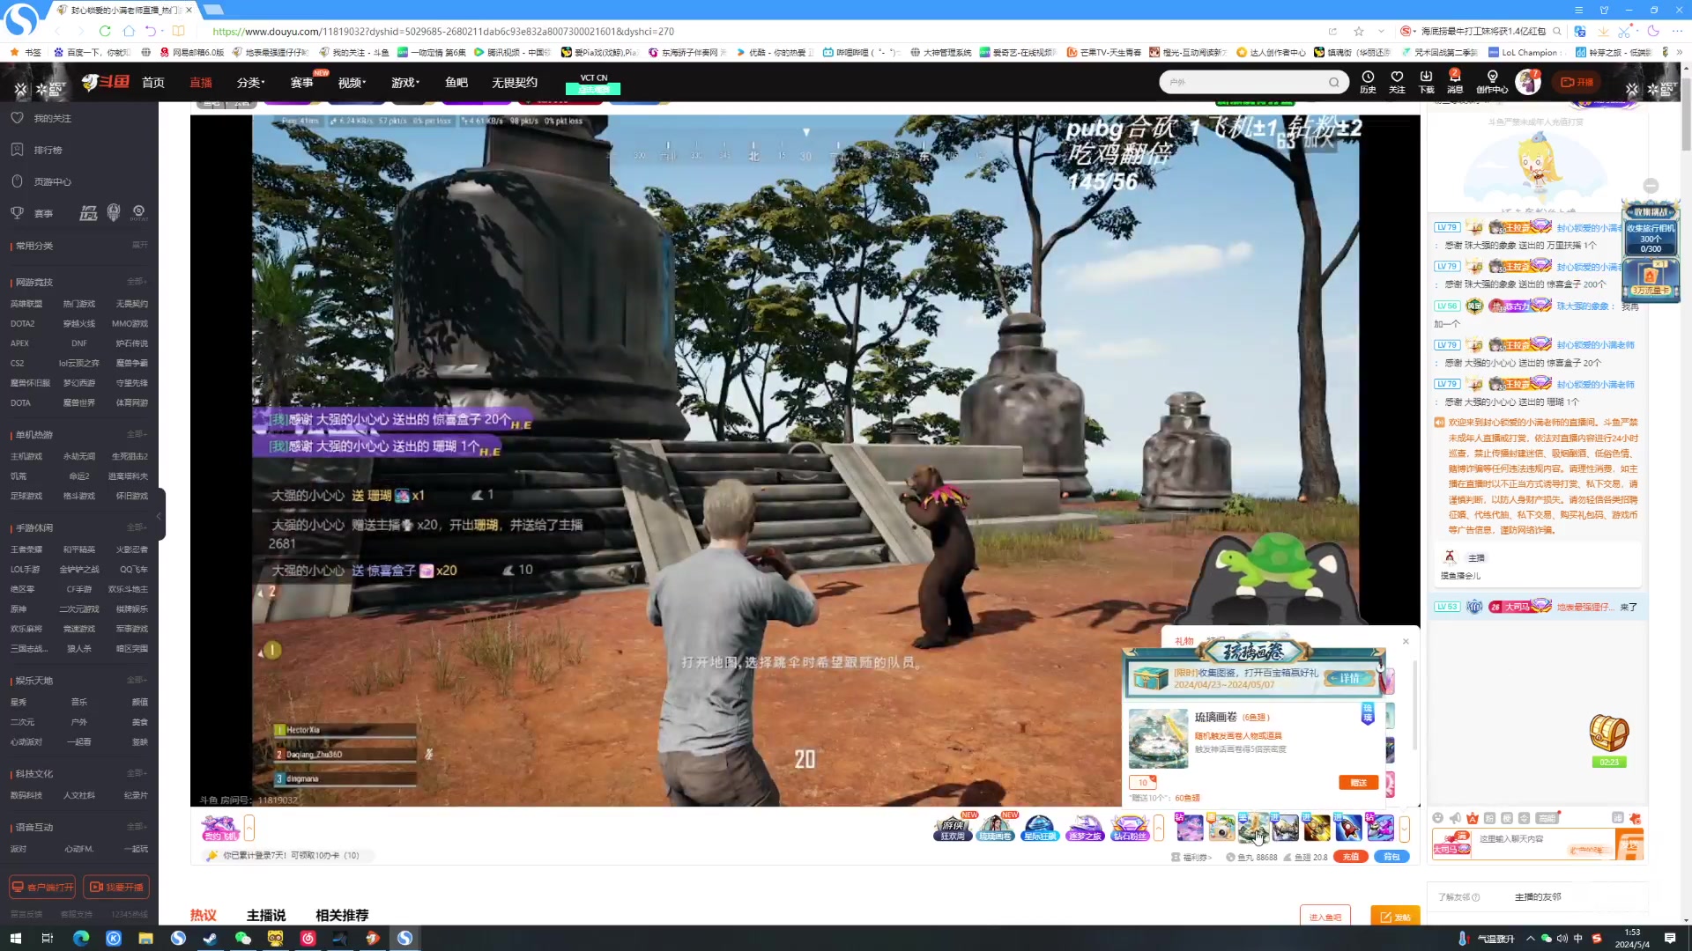Open Steam from the taskbar
This screenshot has width=1692, height=951.
coord(211,938)
